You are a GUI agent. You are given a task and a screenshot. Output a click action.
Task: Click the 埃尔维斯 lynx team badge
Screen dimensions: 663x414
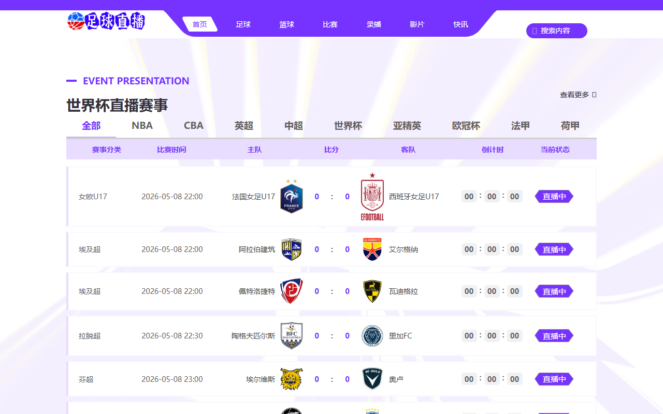point(292,379)
